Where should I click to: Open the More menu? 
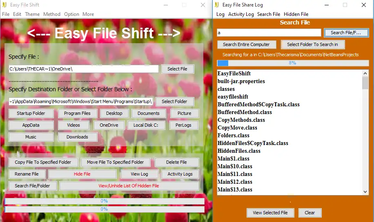pos(88,14)
